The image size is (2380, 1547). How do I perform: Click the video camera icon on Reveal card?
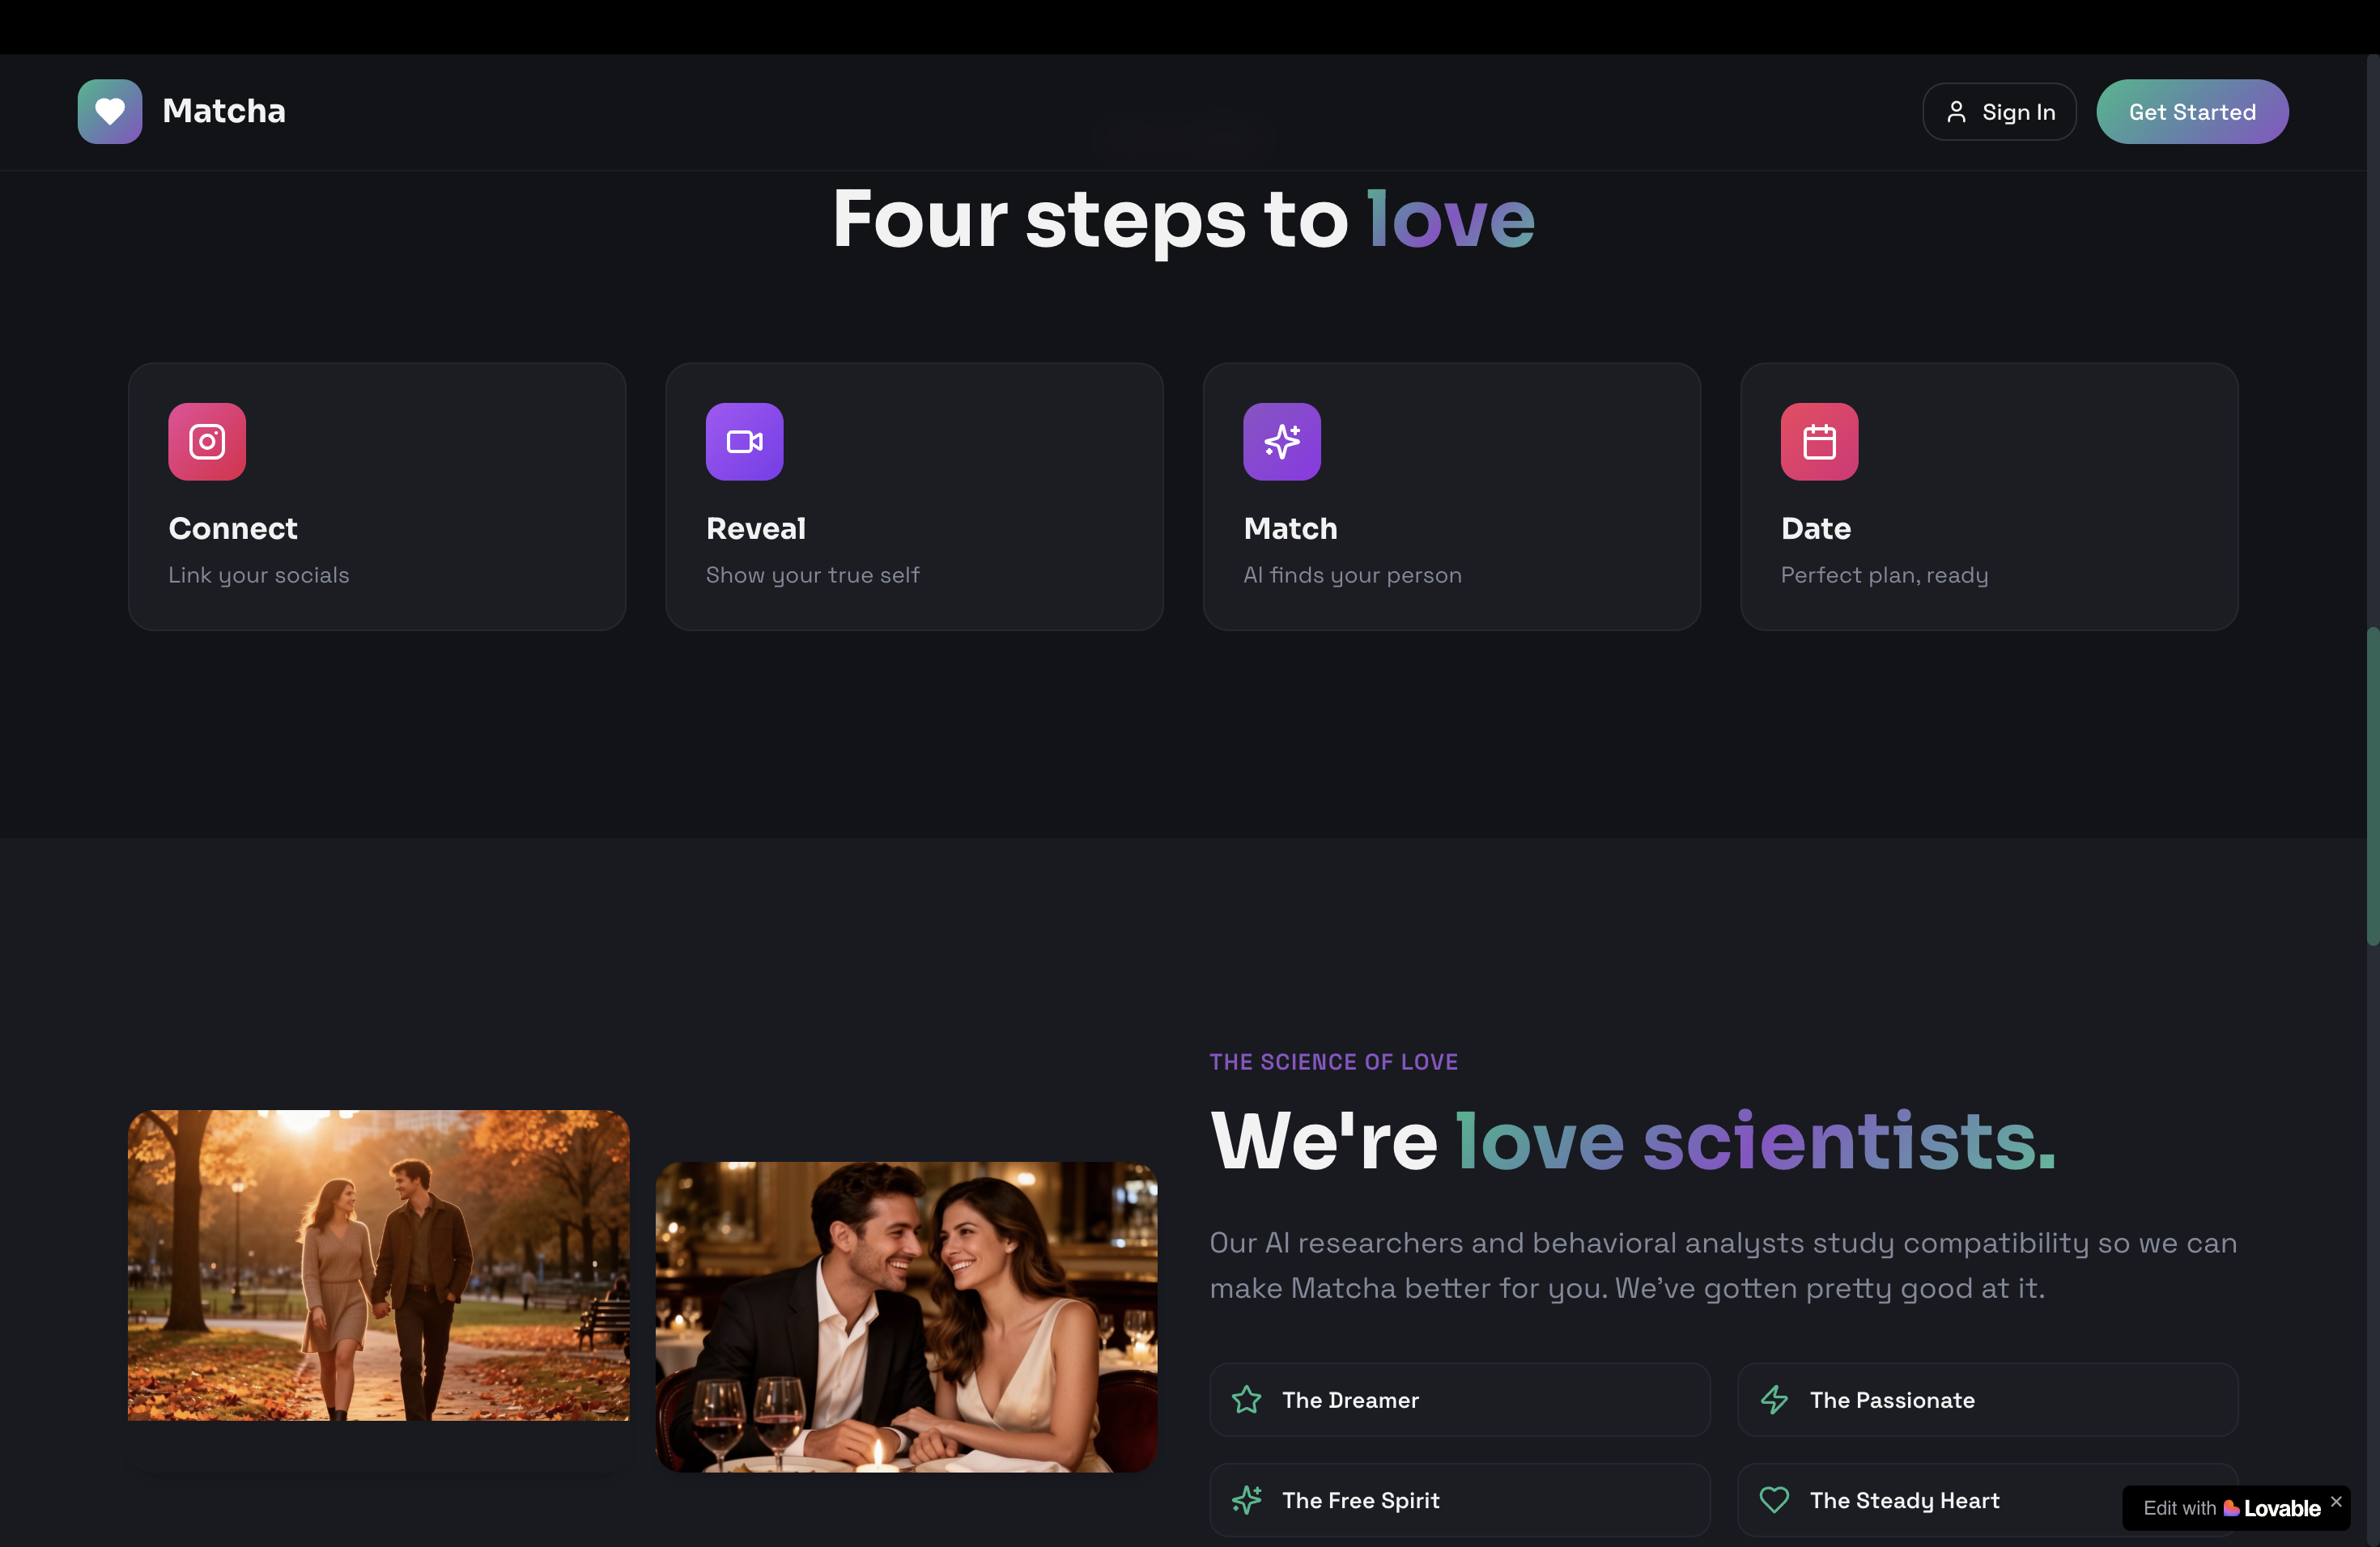[744, 442]
